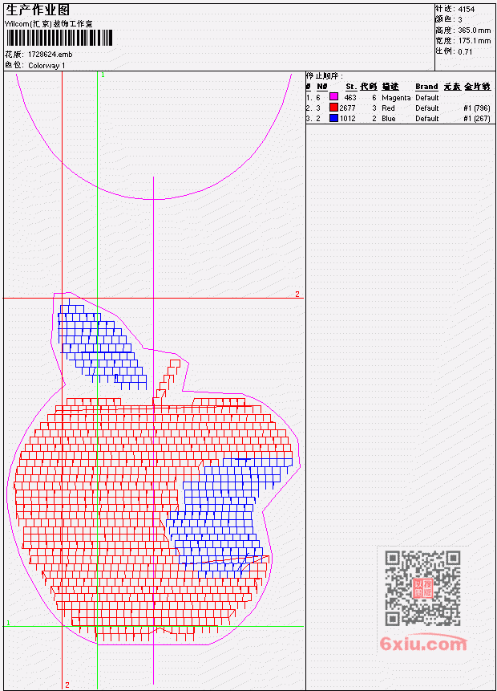Click the "Default" brand in the Red row
This screenshot has height=691, width=497.
point(427,108)
